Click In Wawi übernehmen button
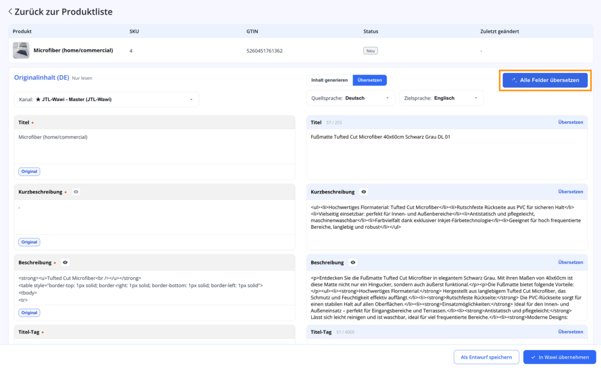The height and width of the screenshot is (368, 601). pyautogui.click(x=559, y=357)
